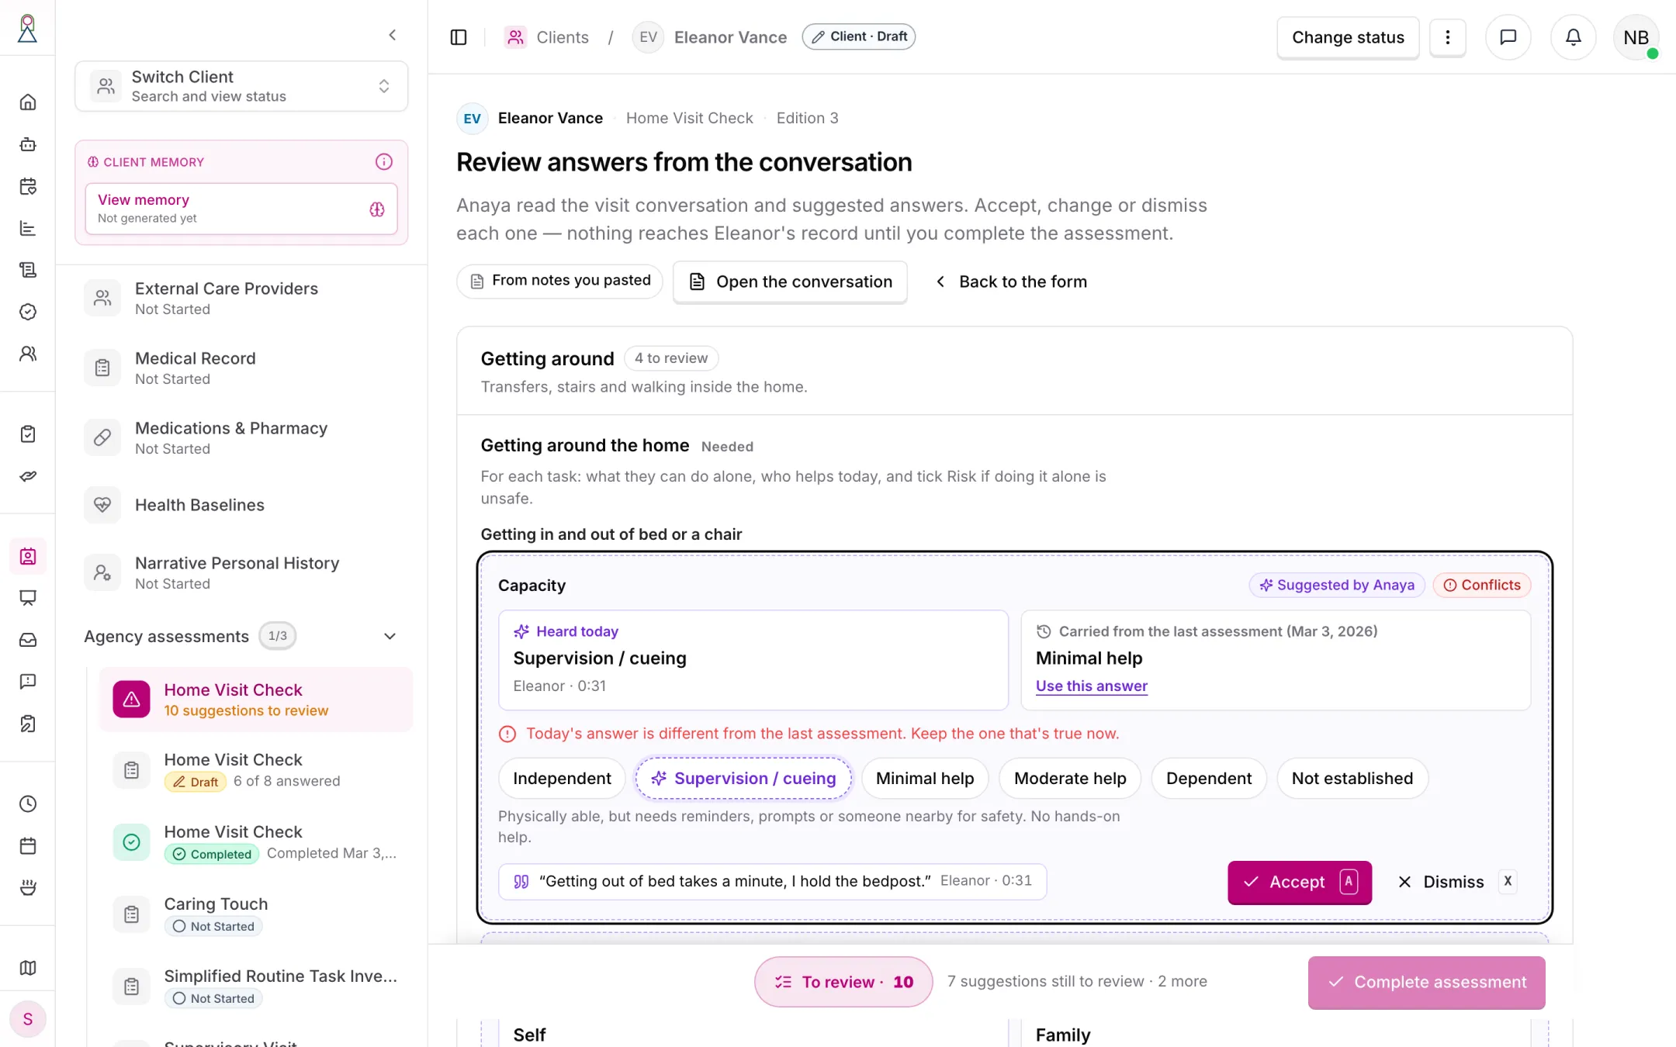Select the Moderate help option
The height and width of the screenshot is (1047, 1676).
1070,778
